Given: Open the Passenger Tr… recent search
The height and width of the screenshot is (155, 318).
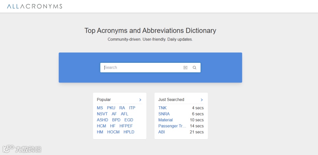Looking at the screenshot, I should pos(172,126).
